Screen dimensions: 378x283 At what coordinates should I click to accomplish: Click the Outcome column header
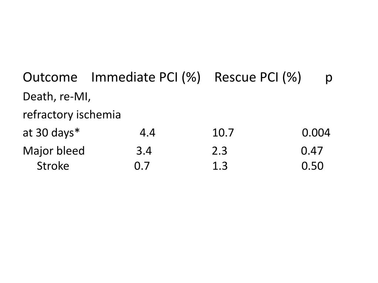(50, 77)
